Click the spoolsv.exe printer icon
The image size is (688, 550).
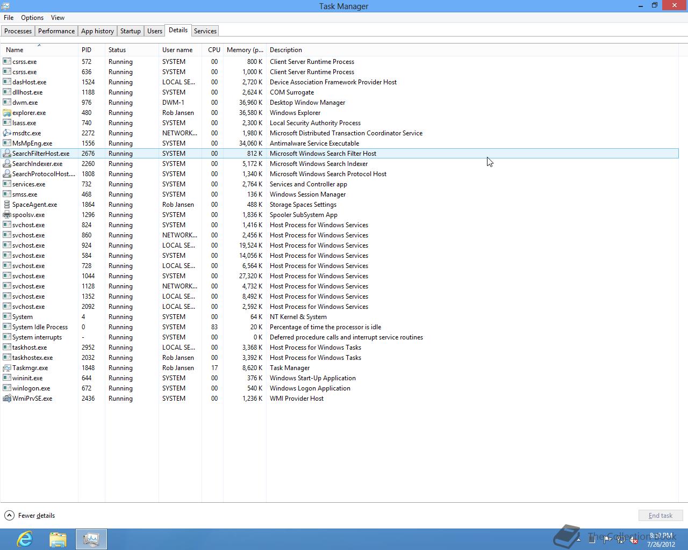coord(7,215)
